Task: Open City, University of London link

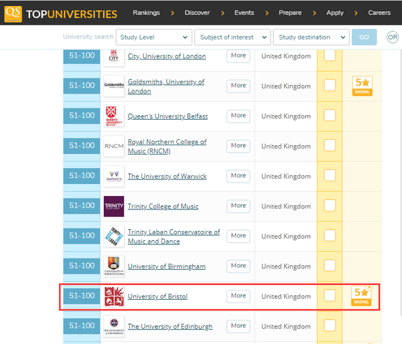Action: coord(167,56)
